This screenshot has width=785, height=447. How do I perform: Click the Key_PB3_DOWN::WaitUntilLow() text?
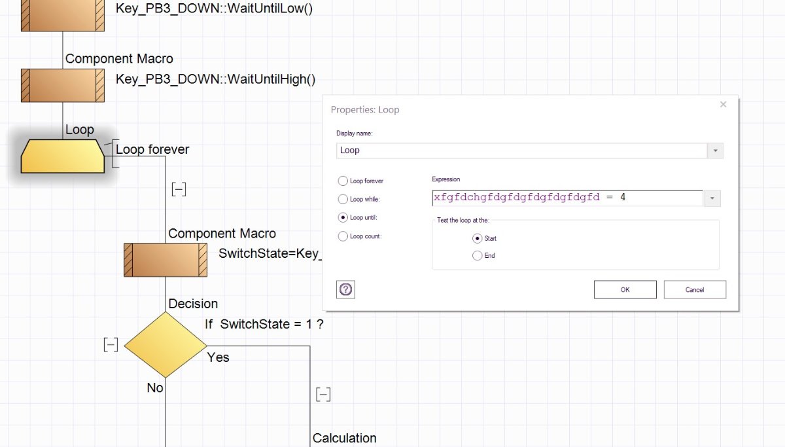tap(213, 9)
